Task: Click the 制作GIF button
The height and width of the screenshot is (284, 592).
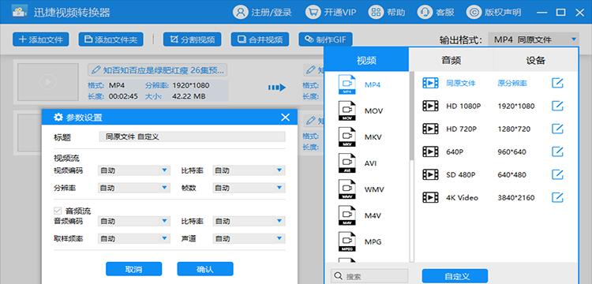Action: pos(325,39)
